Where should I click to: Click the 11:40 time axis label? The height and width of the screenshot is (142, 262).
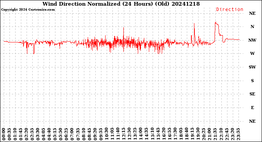pyautogui.click(x=118, y=134)
